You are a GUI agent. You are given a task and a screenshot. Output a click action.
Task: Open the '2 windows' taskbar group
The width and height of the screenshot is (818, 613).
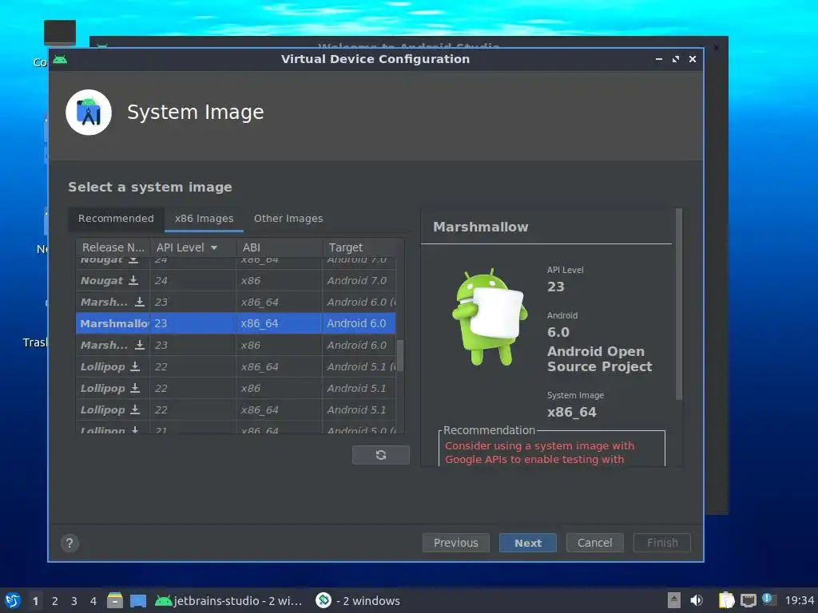tap(359, 600)
